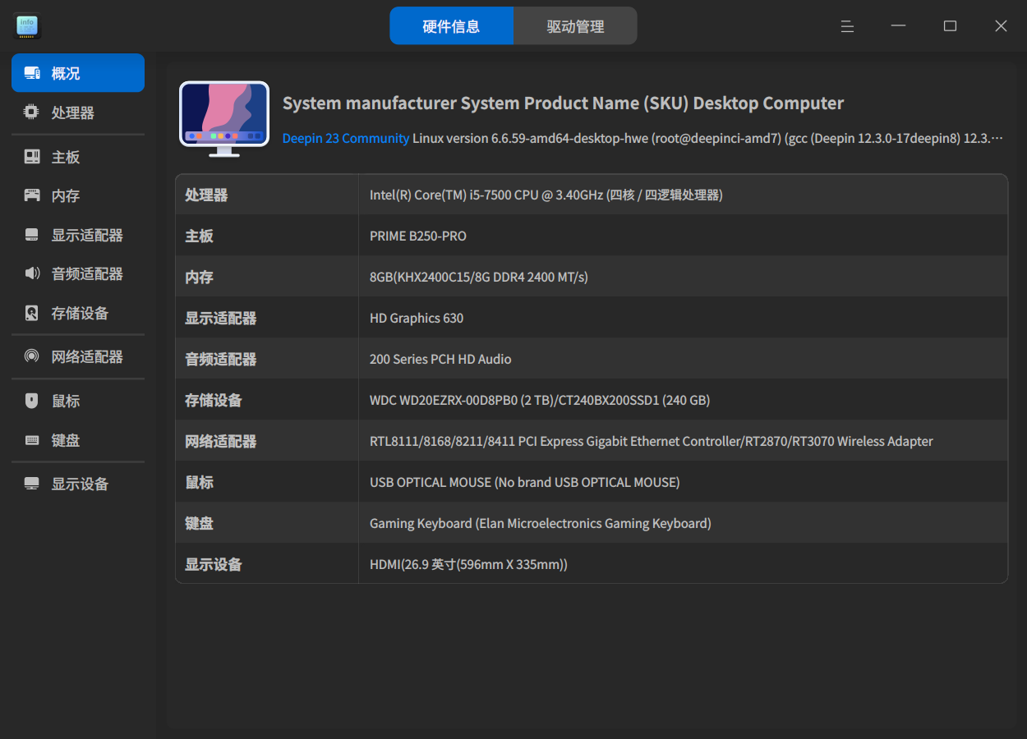Minimize the Device Manager window
The height and width of the screenshot is (739, 1027).
point(899,26)
